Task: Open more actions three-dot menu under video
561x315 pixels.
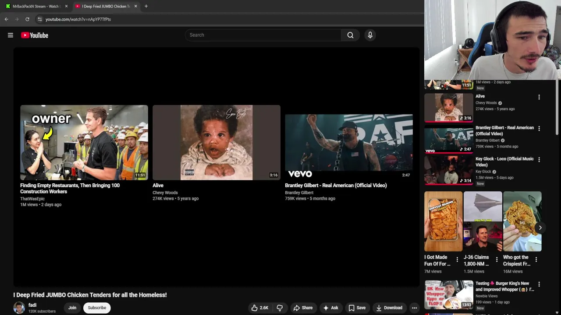Action: tap(414, 308)
